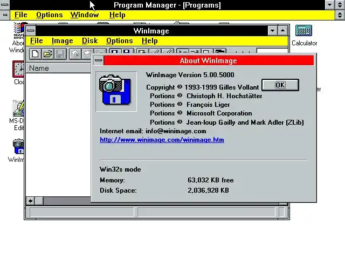Click the About WinImage red title bar
Viewport: 345px width, 259px height.
tap(209, 60)
